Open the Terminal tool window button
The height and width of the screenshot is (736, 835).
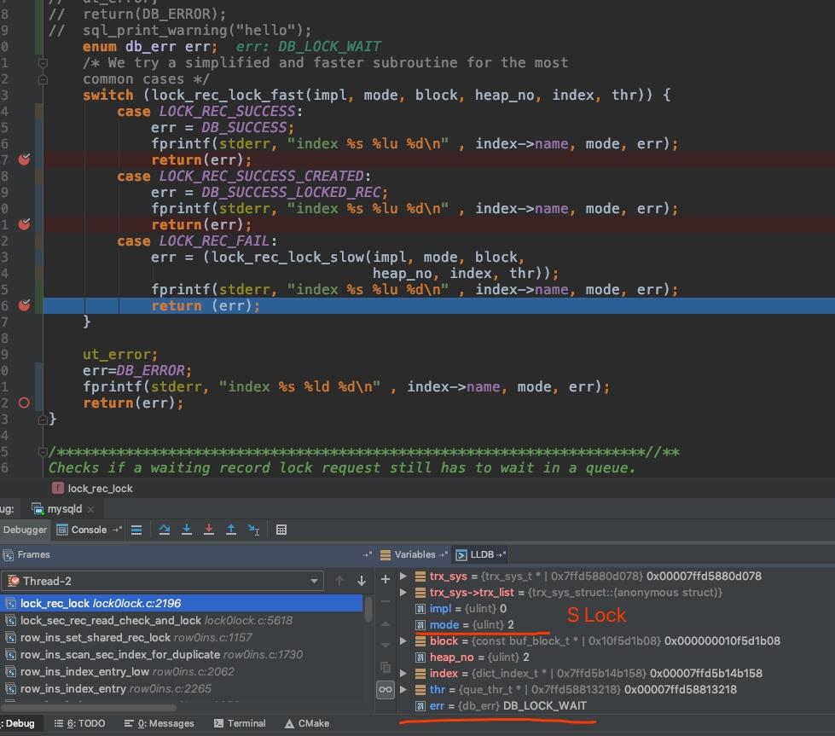240,723
